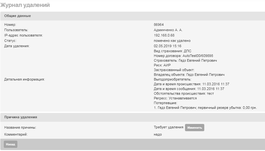Click the Регресс: Устанавливается line

coord(175,98)
